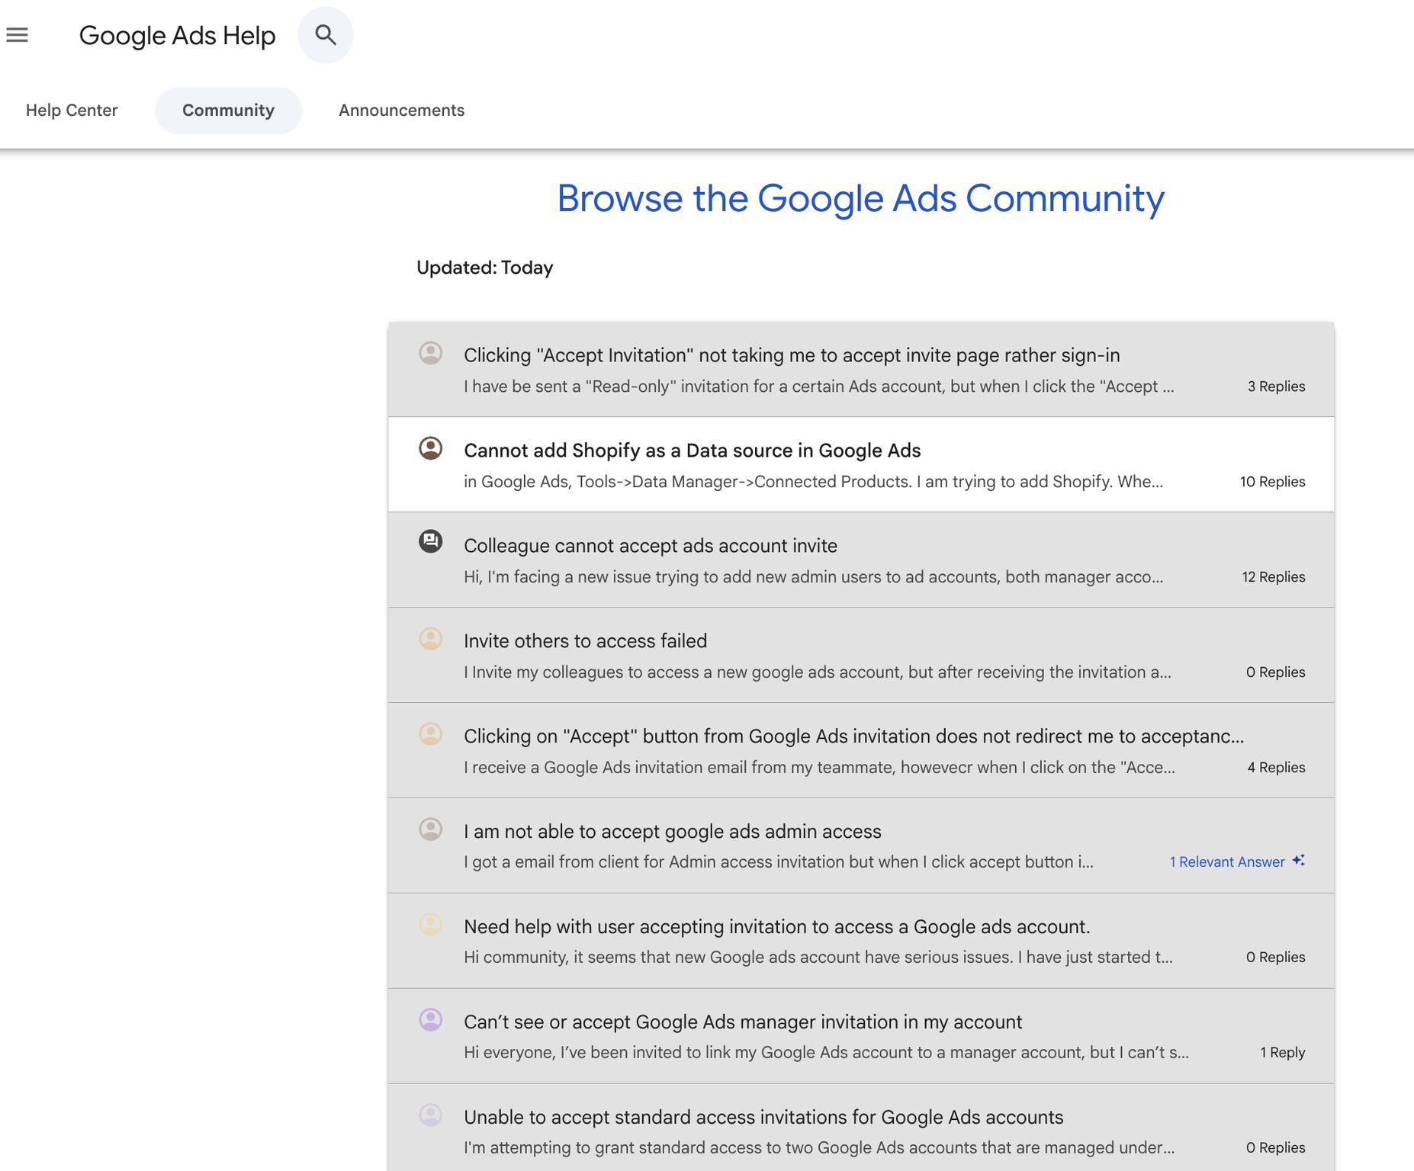This screenshot has height=1171, width=1414.
Task: Click snippet 'Hi, I'm facing a new issue'
Action: tap(813, 577)
